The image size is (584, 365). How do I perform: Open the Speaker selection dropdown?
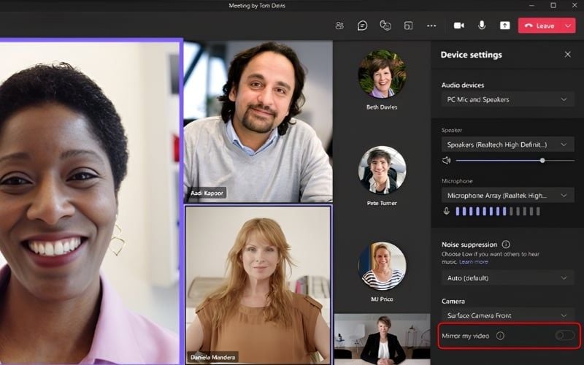[x=507, y=145]
